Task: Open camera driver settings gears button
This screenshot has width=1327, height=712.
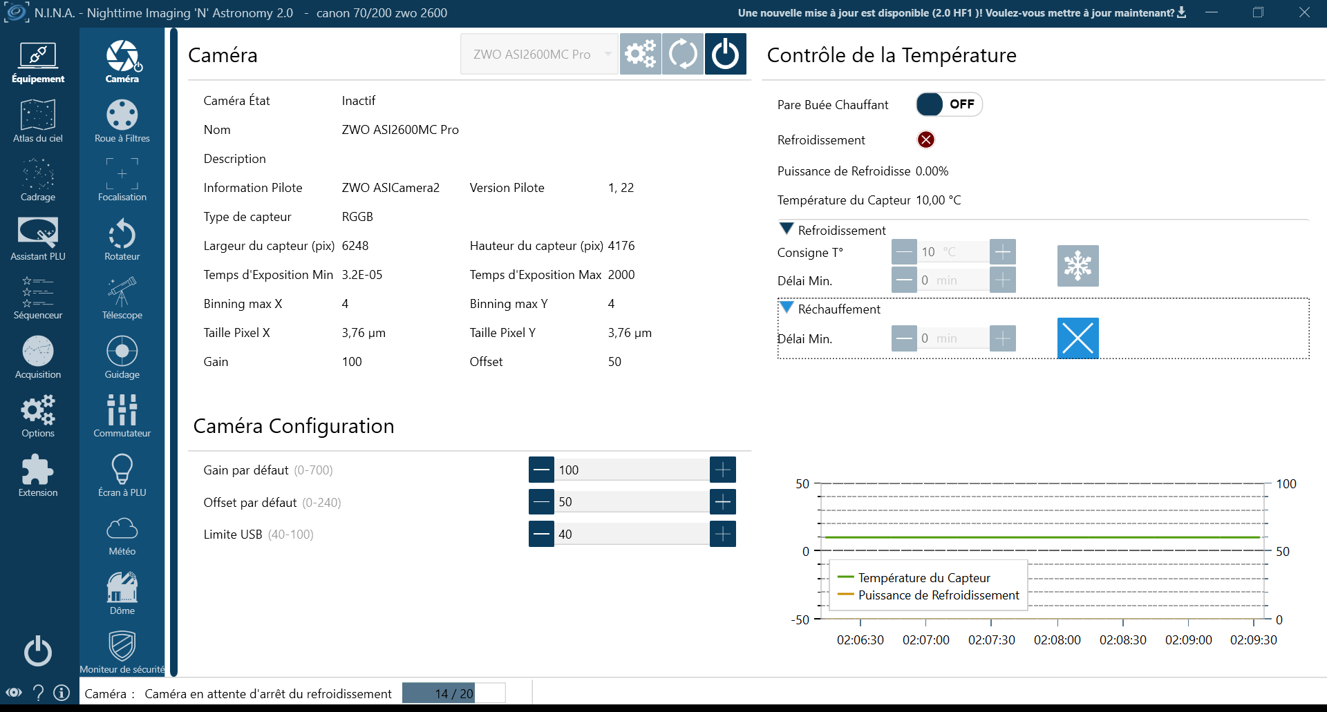Action: pos(640,54)
